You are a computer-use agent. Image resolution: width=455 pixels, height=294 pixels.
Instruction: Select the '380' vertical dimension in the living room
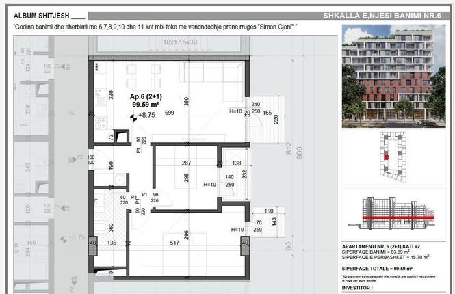click(x=186, y=101)
